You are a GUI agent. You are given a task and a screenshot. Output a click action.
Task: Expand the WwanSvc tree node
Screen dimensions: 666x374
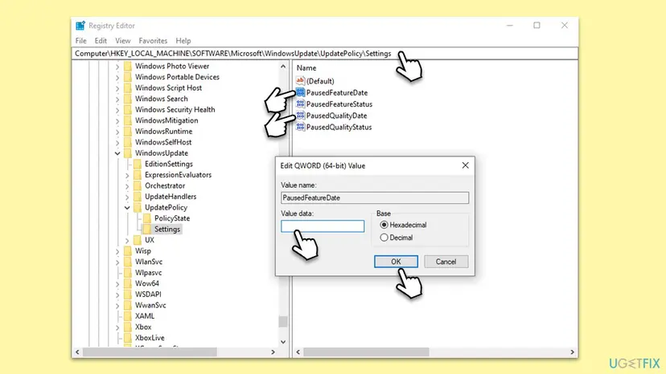tap(117, 305)
